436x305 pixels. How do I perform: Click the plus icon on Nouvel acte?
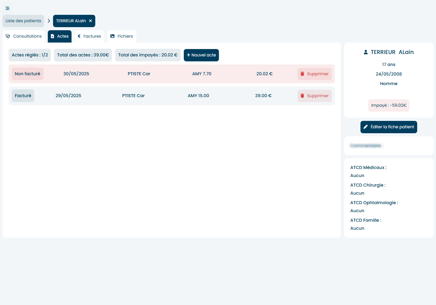tap(188, 55)
